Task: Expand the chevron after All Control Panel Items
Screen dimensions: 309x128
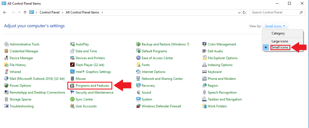Action: coord(102,12)
